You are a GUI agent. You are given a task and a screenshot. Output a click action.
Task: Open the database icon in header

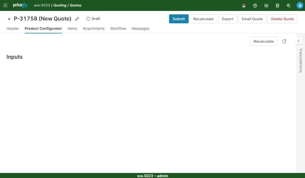tap(278, 6)
